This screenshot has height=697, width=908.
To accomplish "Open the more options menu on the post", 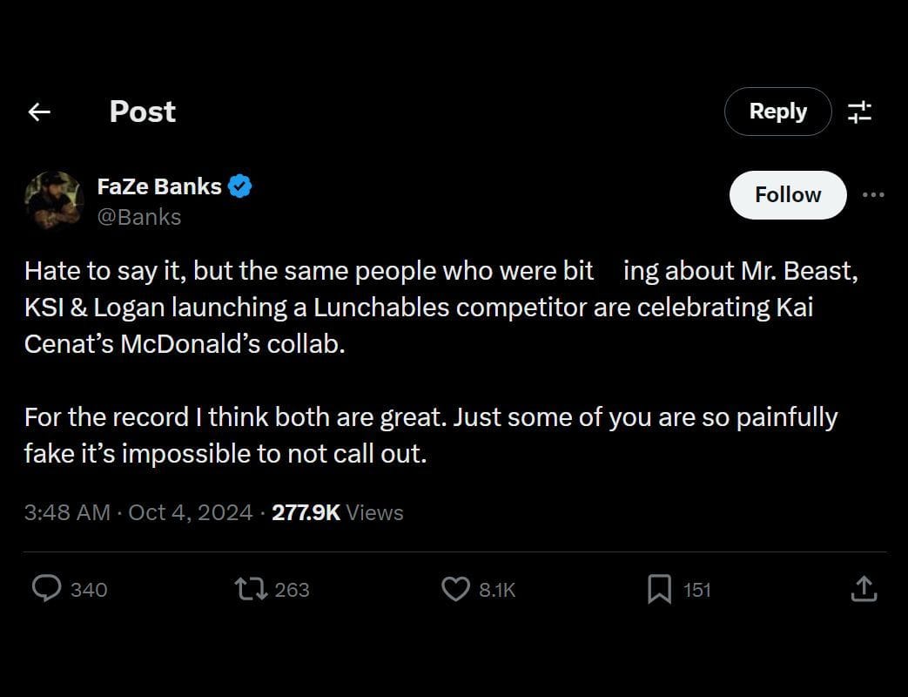I will [x=873, y=195].
